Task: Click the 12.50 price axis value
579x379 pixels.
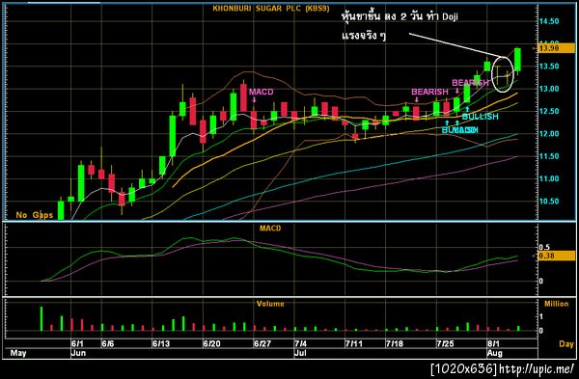Action: pos(549,112)
